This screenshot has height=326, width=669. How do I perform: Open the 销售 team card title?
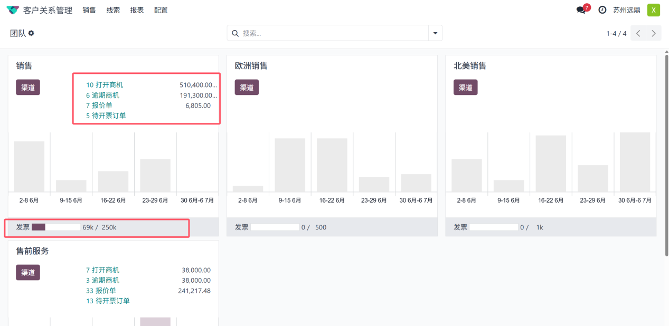(x=24, y=66)
